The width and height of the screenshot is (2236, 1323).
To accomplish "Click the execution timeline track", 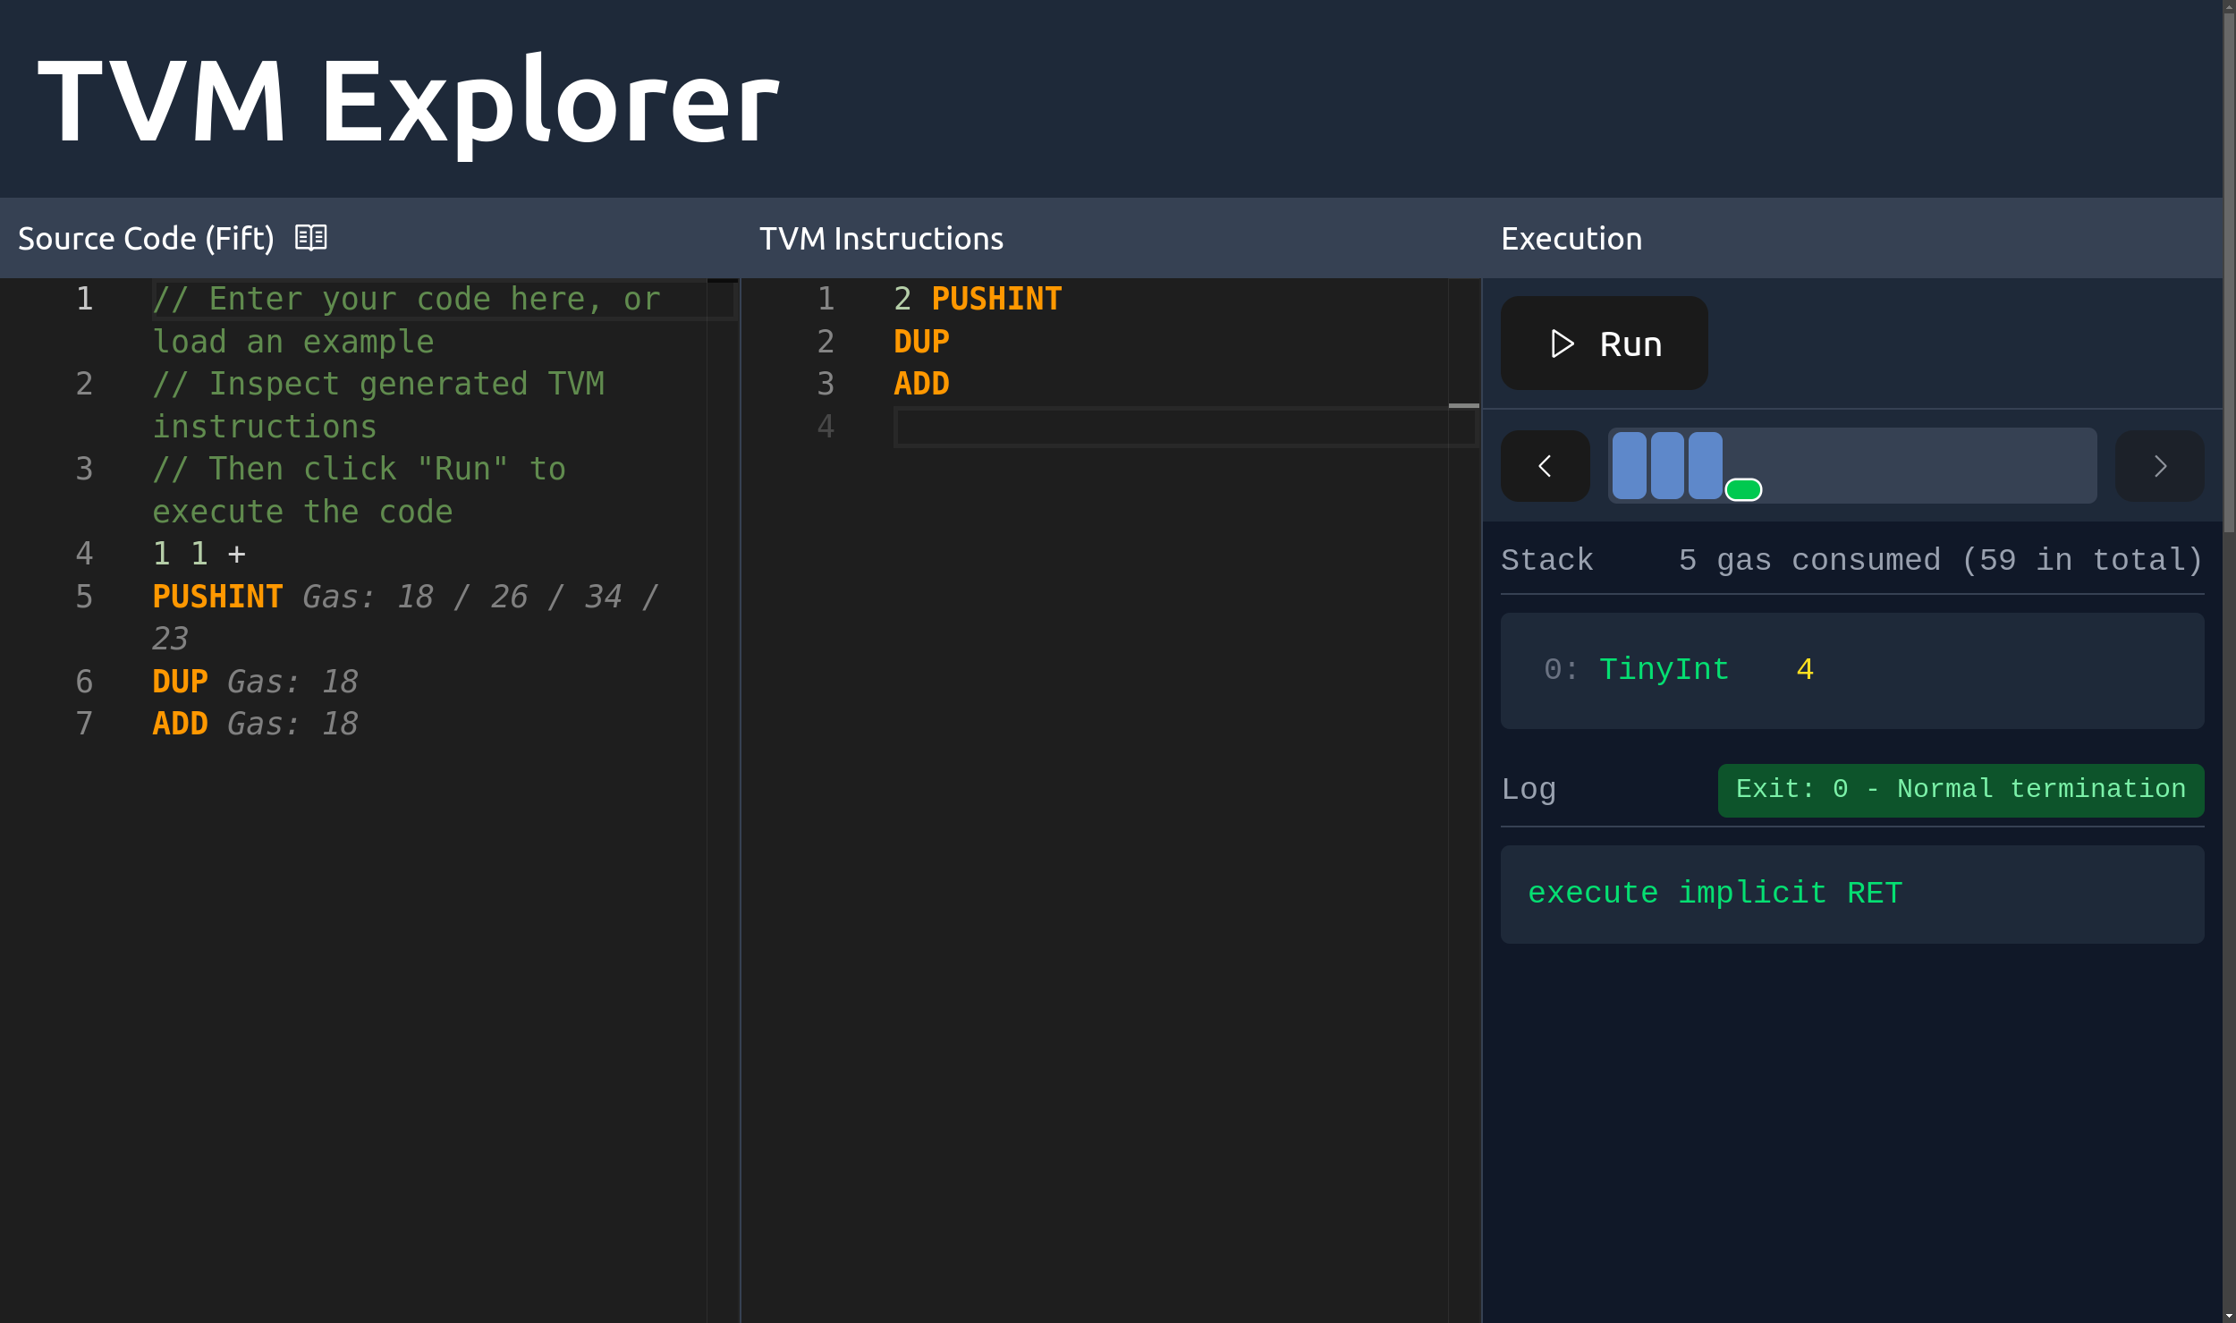I will point(1923,465).
